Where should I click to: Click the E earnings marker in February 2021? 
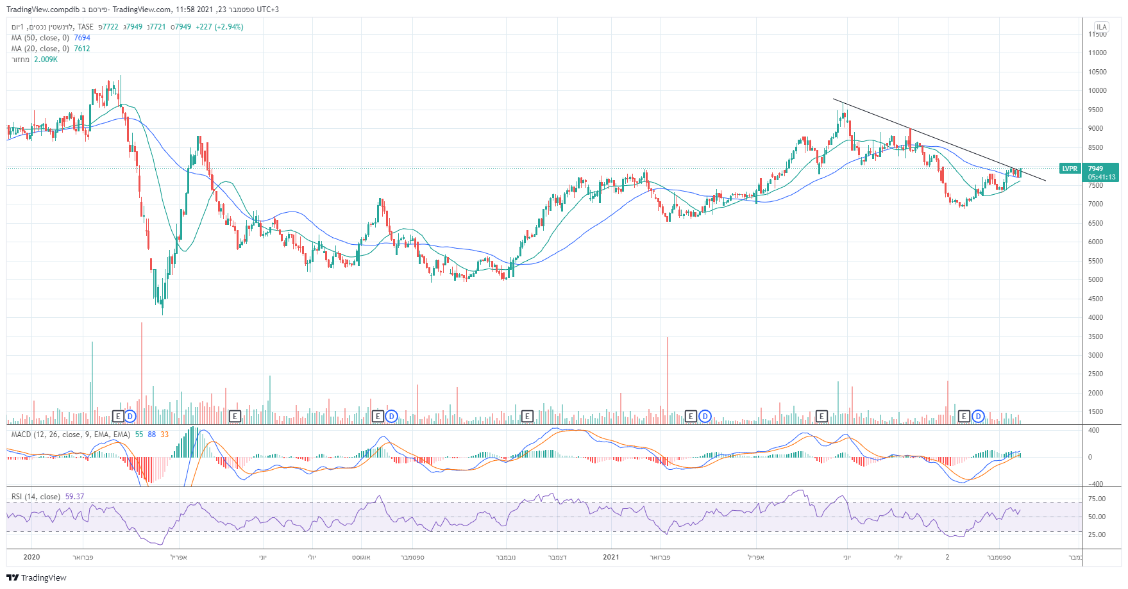[x=691, y=417]
